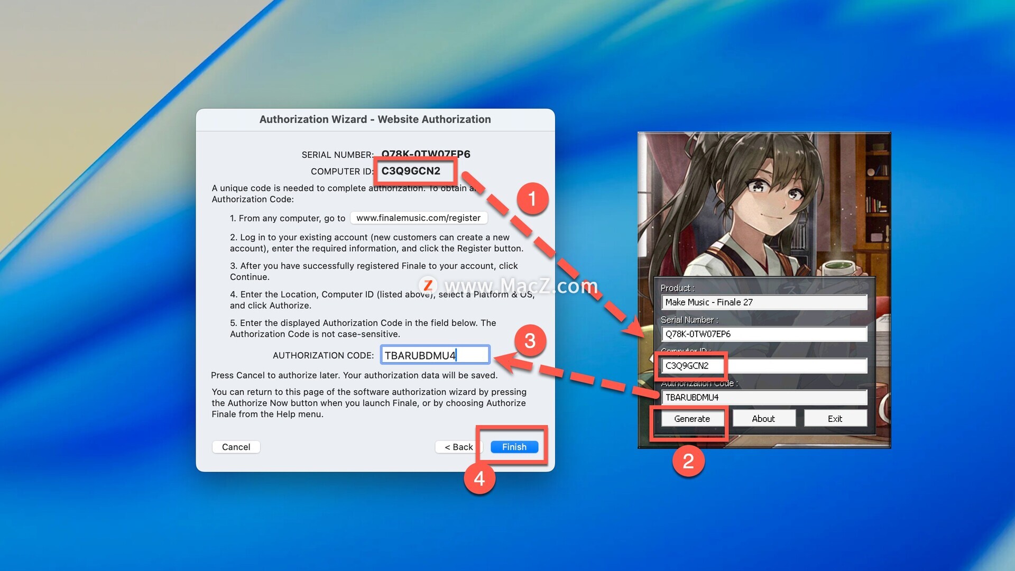Image resolution: width=1015 pixels, height=571 pixels.
Task: Click the www.finalemusic.com/register URL field
Action: (418, 218)
